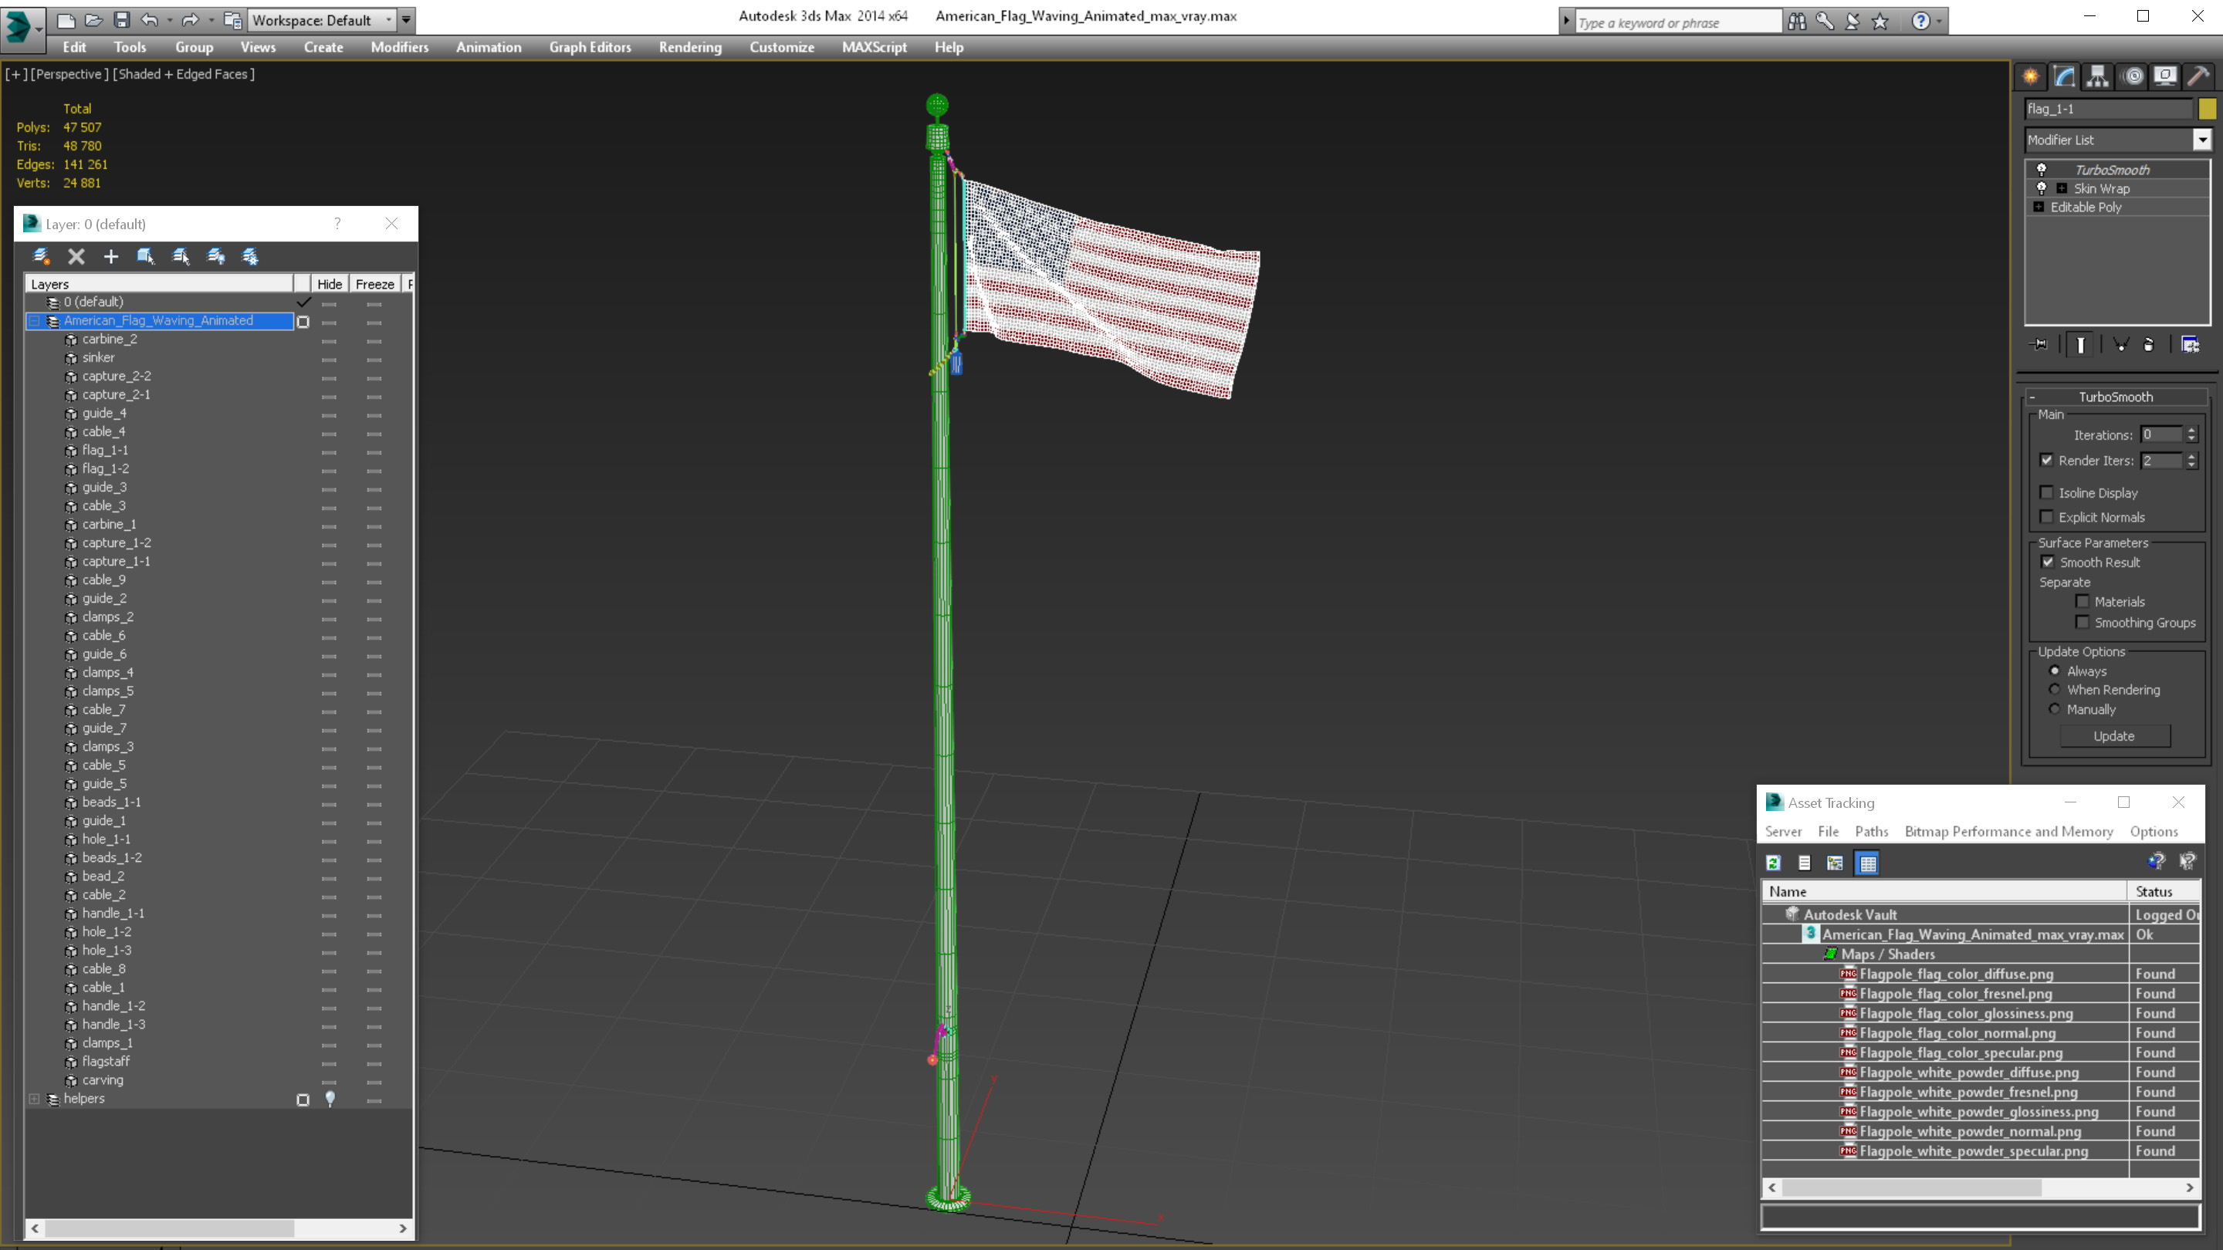Click the Redo arrow icon
This screenshot has height=1250, width=2223.
(191, 20)
